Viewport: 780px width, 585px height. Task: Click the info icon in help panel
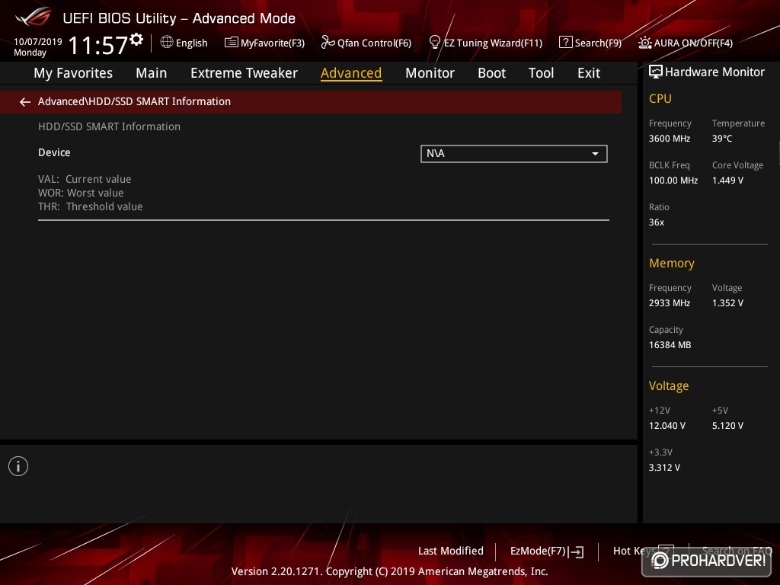pyautogui.click(x=18, y=467)
